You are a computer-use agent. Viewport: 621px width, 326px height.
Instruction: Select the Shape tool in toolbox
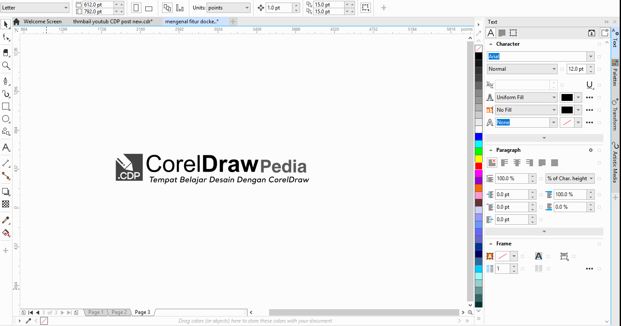(6, 38)
